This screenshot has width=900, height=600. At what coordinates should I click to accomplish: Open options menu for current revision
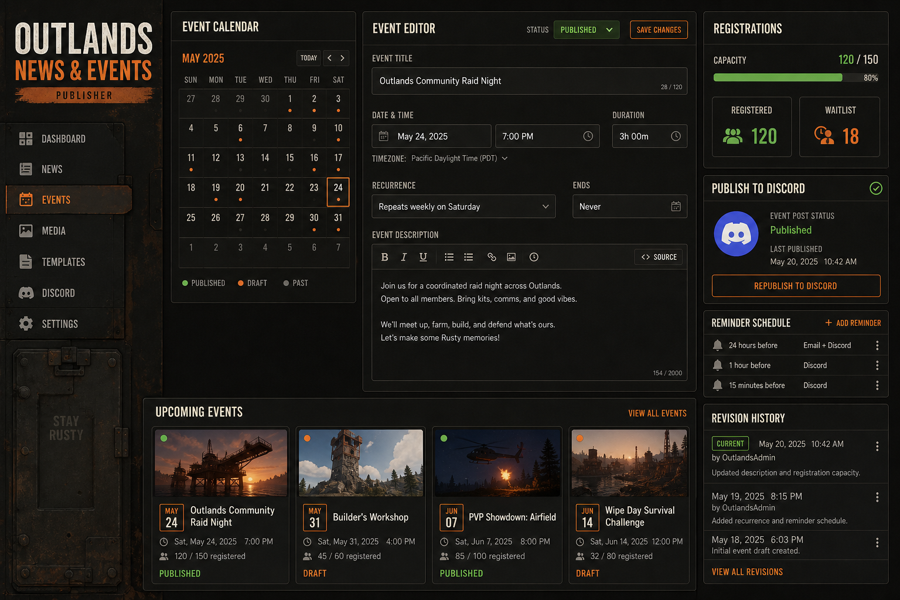pyautogui.click(x=877, y=446)
